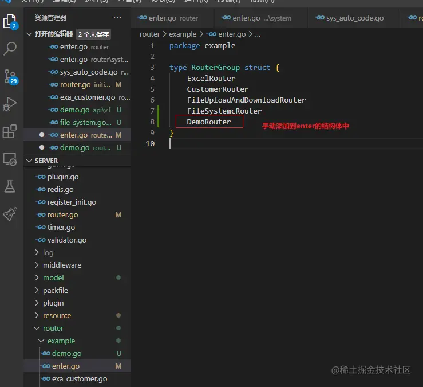
Task: Click enter.go in the breadcrumb path
Action: (232, 34)
